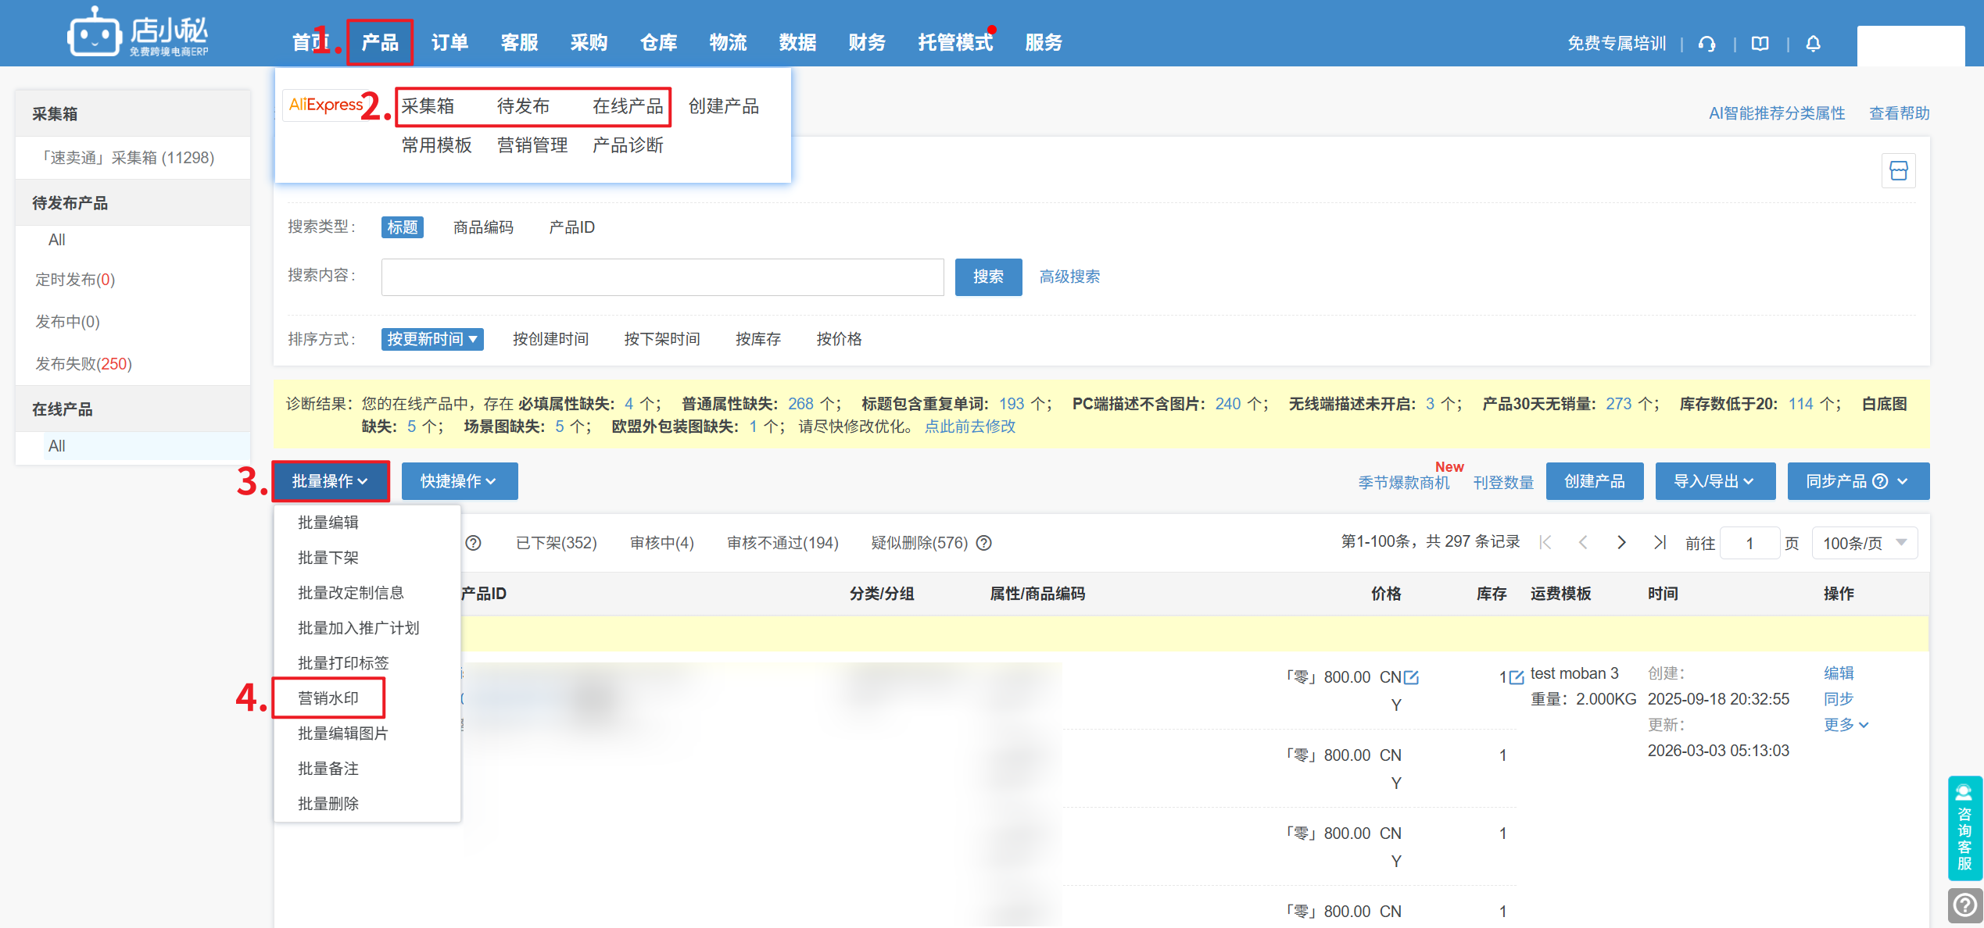Click the headset customer support icon

(1707, 44)
